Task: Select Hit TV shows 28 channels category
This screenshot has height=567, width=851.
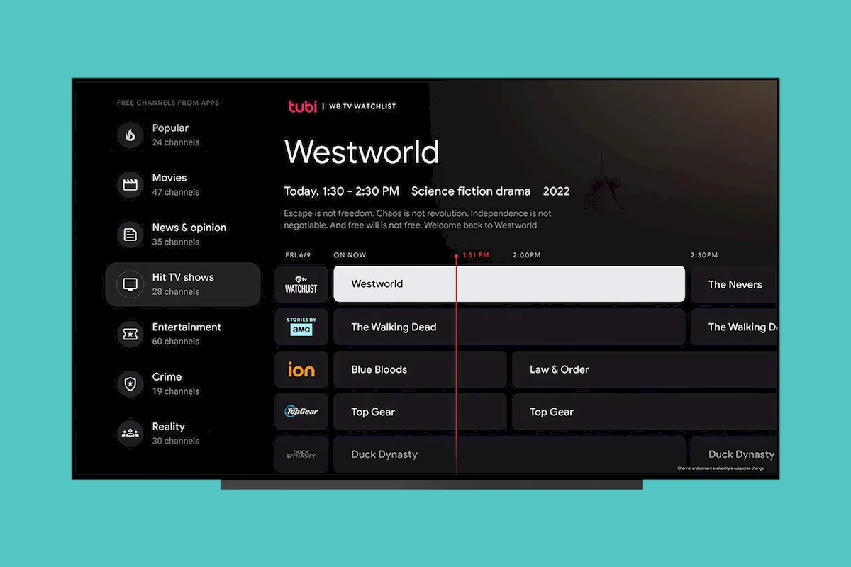Action: coord(183,284)
